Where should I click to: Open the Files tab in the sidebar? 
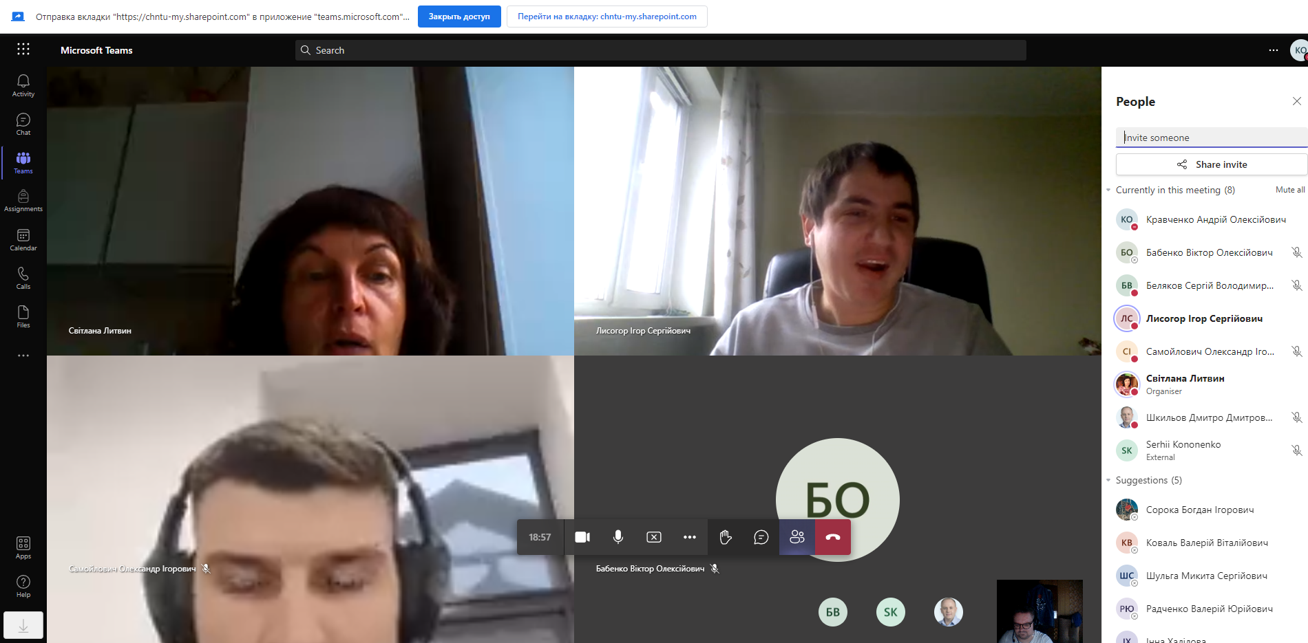click(23, 316)
